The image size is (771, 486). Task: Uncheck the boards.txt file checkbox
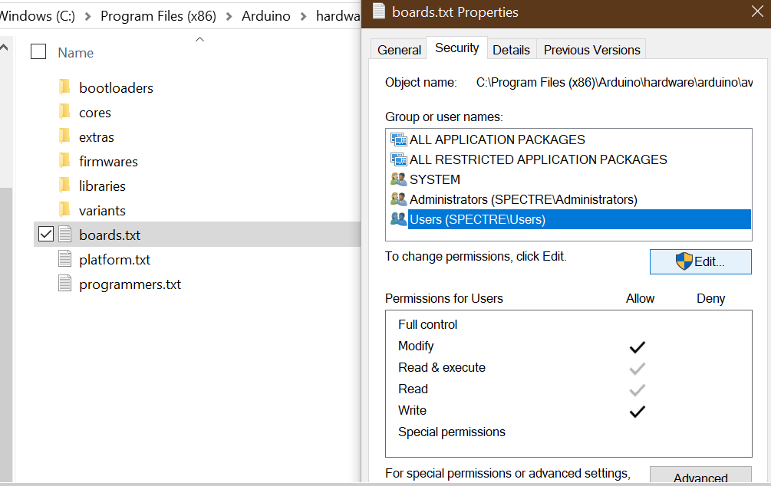click(x=46, y=235)
